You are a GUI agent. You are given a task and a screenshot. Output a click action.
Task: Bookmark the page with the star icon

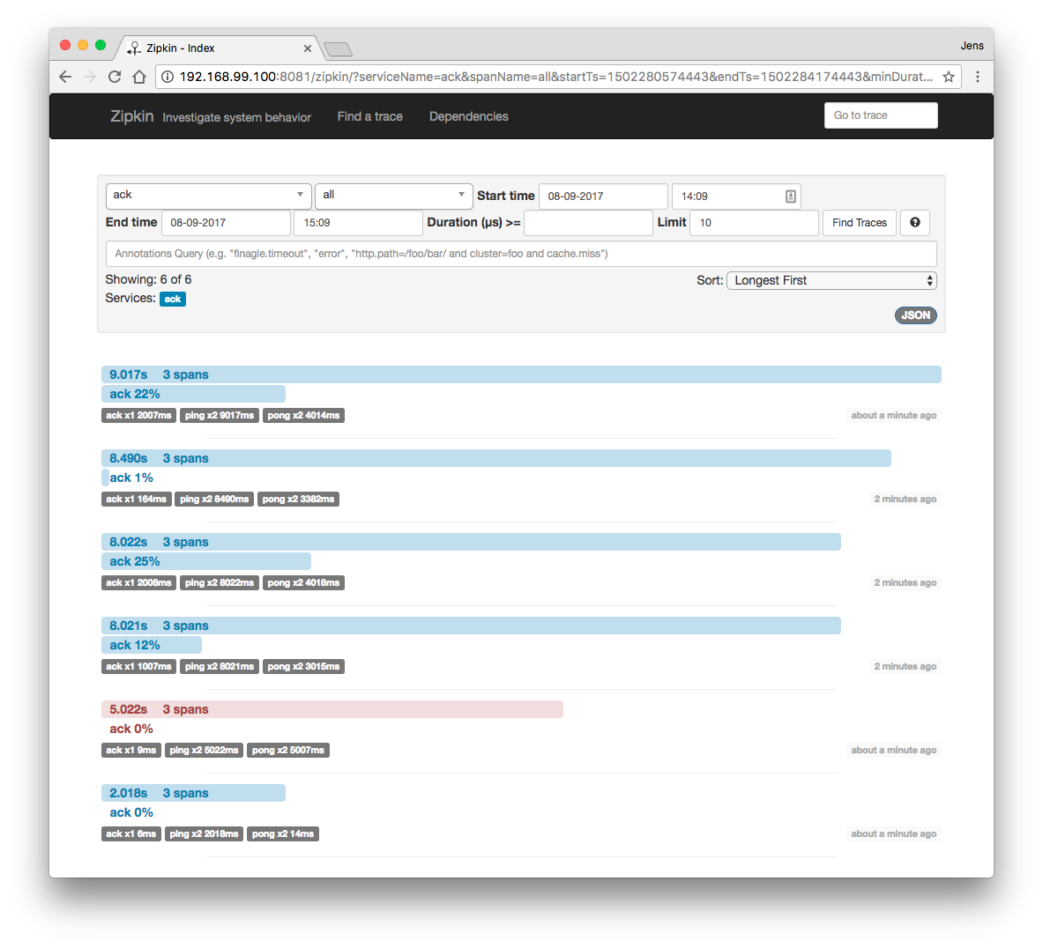tap(949, 78)
